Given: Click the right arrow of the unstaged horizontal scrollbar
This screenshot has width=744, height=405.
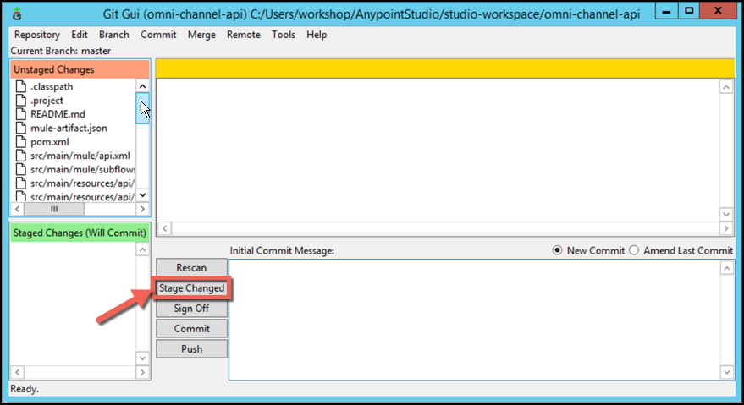Looking at the screenshot, I should [142, 209].
